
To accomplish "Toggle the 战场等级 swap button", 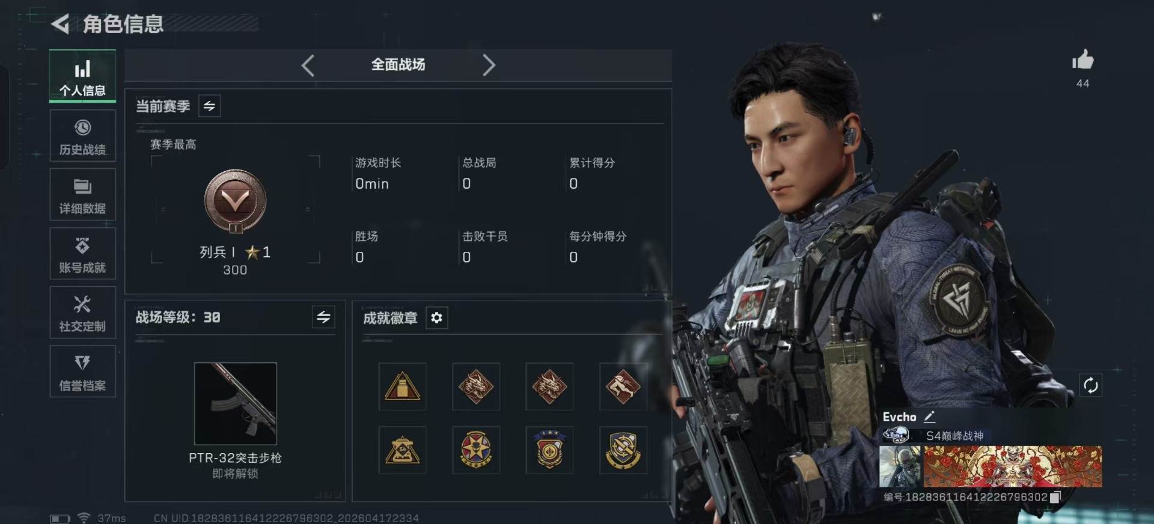I will 323,317.
